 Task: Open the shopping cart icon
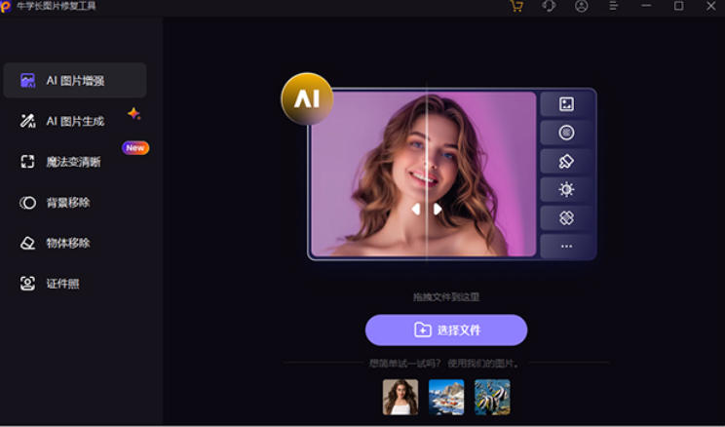coord(516,6)
